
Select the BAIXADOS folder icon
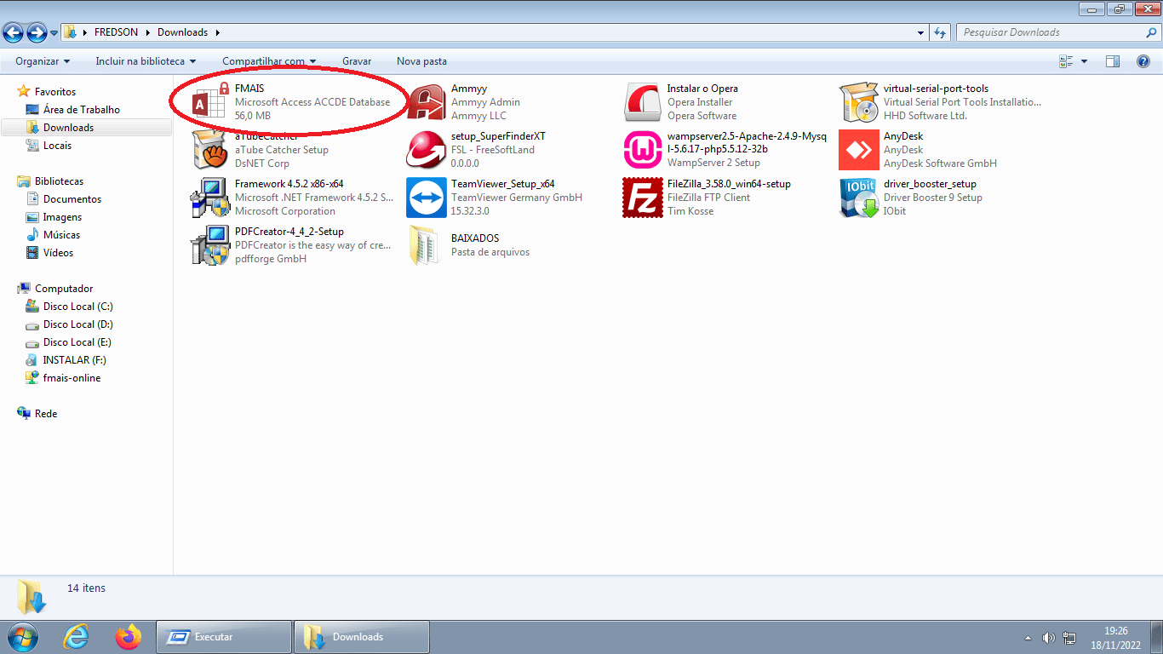coord(426,245)
